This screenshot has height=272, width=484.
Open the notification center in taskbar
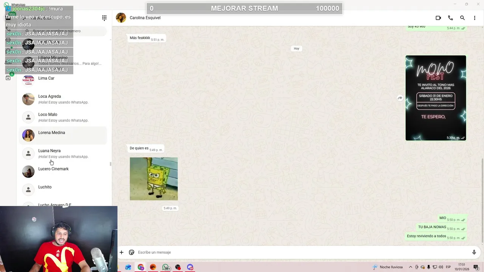tap(476, 267)
